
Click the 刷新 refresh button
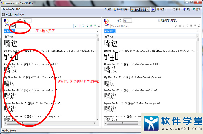coord(108,10)
